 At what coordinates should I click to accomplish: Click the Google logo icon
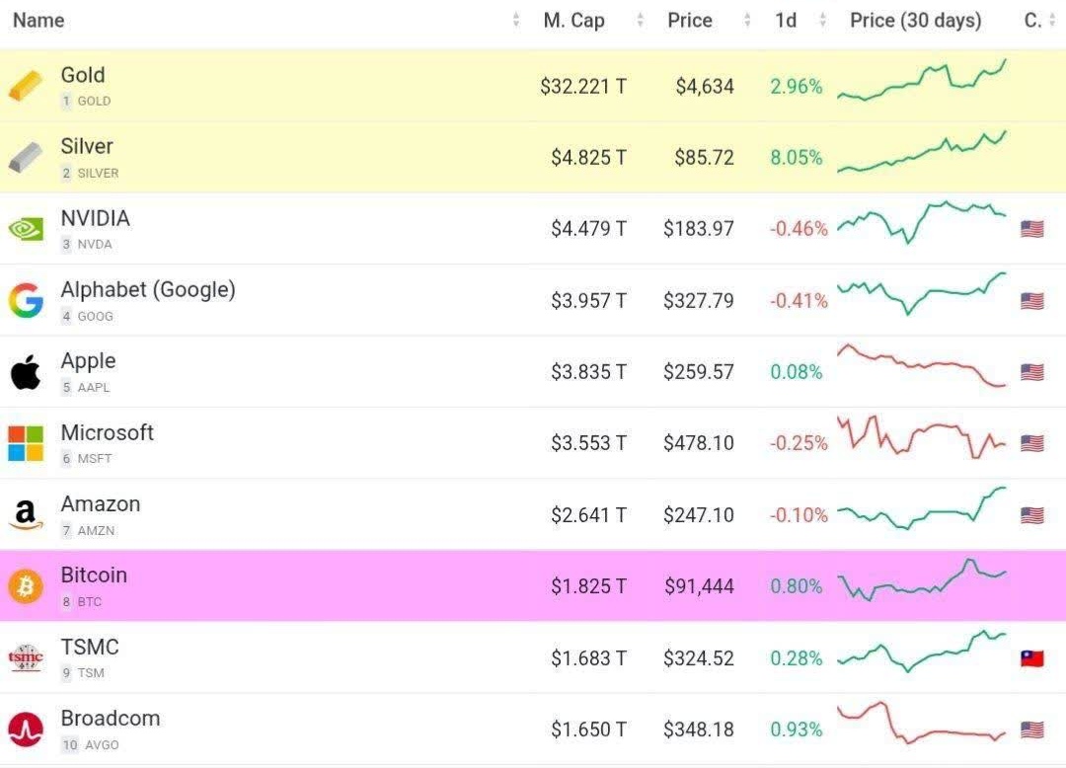[x=26, y=300]
